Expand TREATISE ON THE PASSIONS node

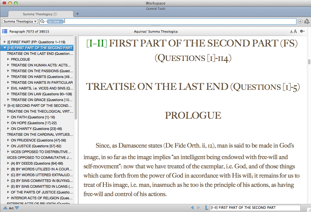click(x=8, y=71)
